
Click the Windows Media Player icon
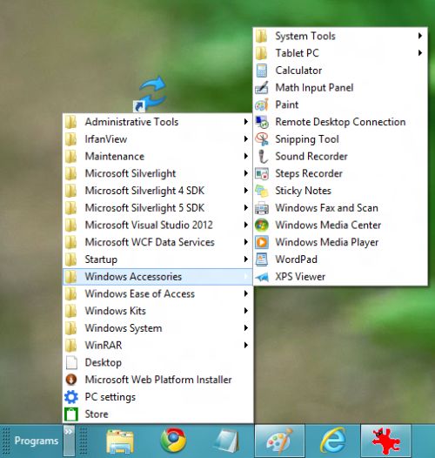pyautogui.click(x=262, y=242)
